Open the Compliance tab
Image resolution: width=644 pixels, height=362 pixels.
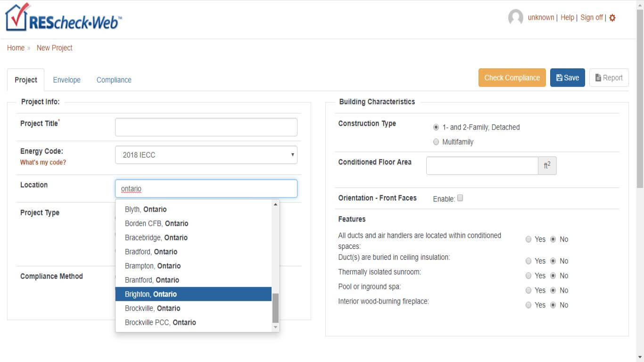pos(114,80)
